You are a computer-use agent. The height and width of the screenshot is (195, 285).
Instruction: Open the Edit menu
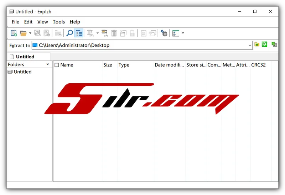[x=28, y=22]
